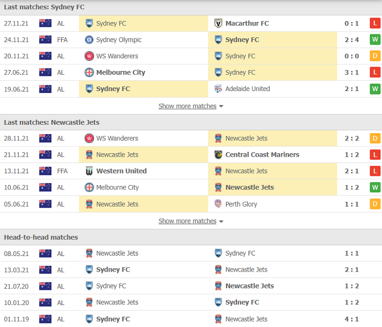Click the red L badge for Macarthur FC match
The height and width of the screenshot is (327, 382).
[375, 23]
